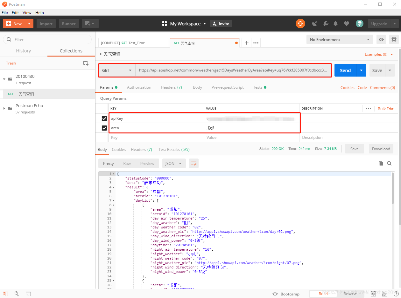Click the sync status icon

pos(300,24)
